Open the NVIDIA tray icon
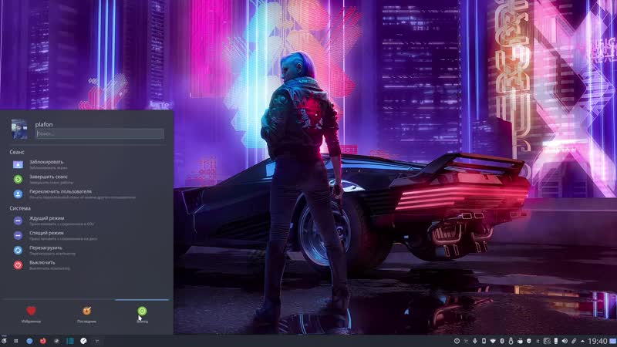The height and width of the screenshot is (347, 617). pyautogui.click(x=547, y=341)
